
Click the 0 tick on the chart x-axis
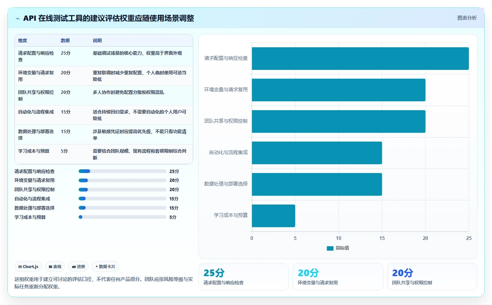(x=252, y=238)
